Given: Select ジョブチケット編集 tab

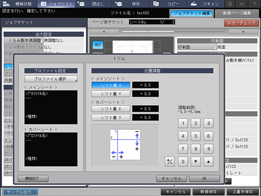Looking at the screenshot, I should point(192,13).
